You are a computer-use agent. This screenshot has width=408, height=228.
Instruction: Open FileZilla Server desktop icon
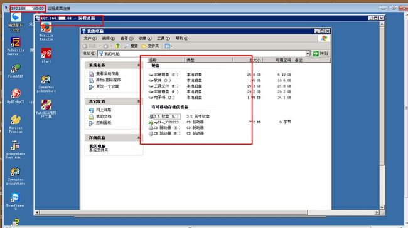point(15,46)
